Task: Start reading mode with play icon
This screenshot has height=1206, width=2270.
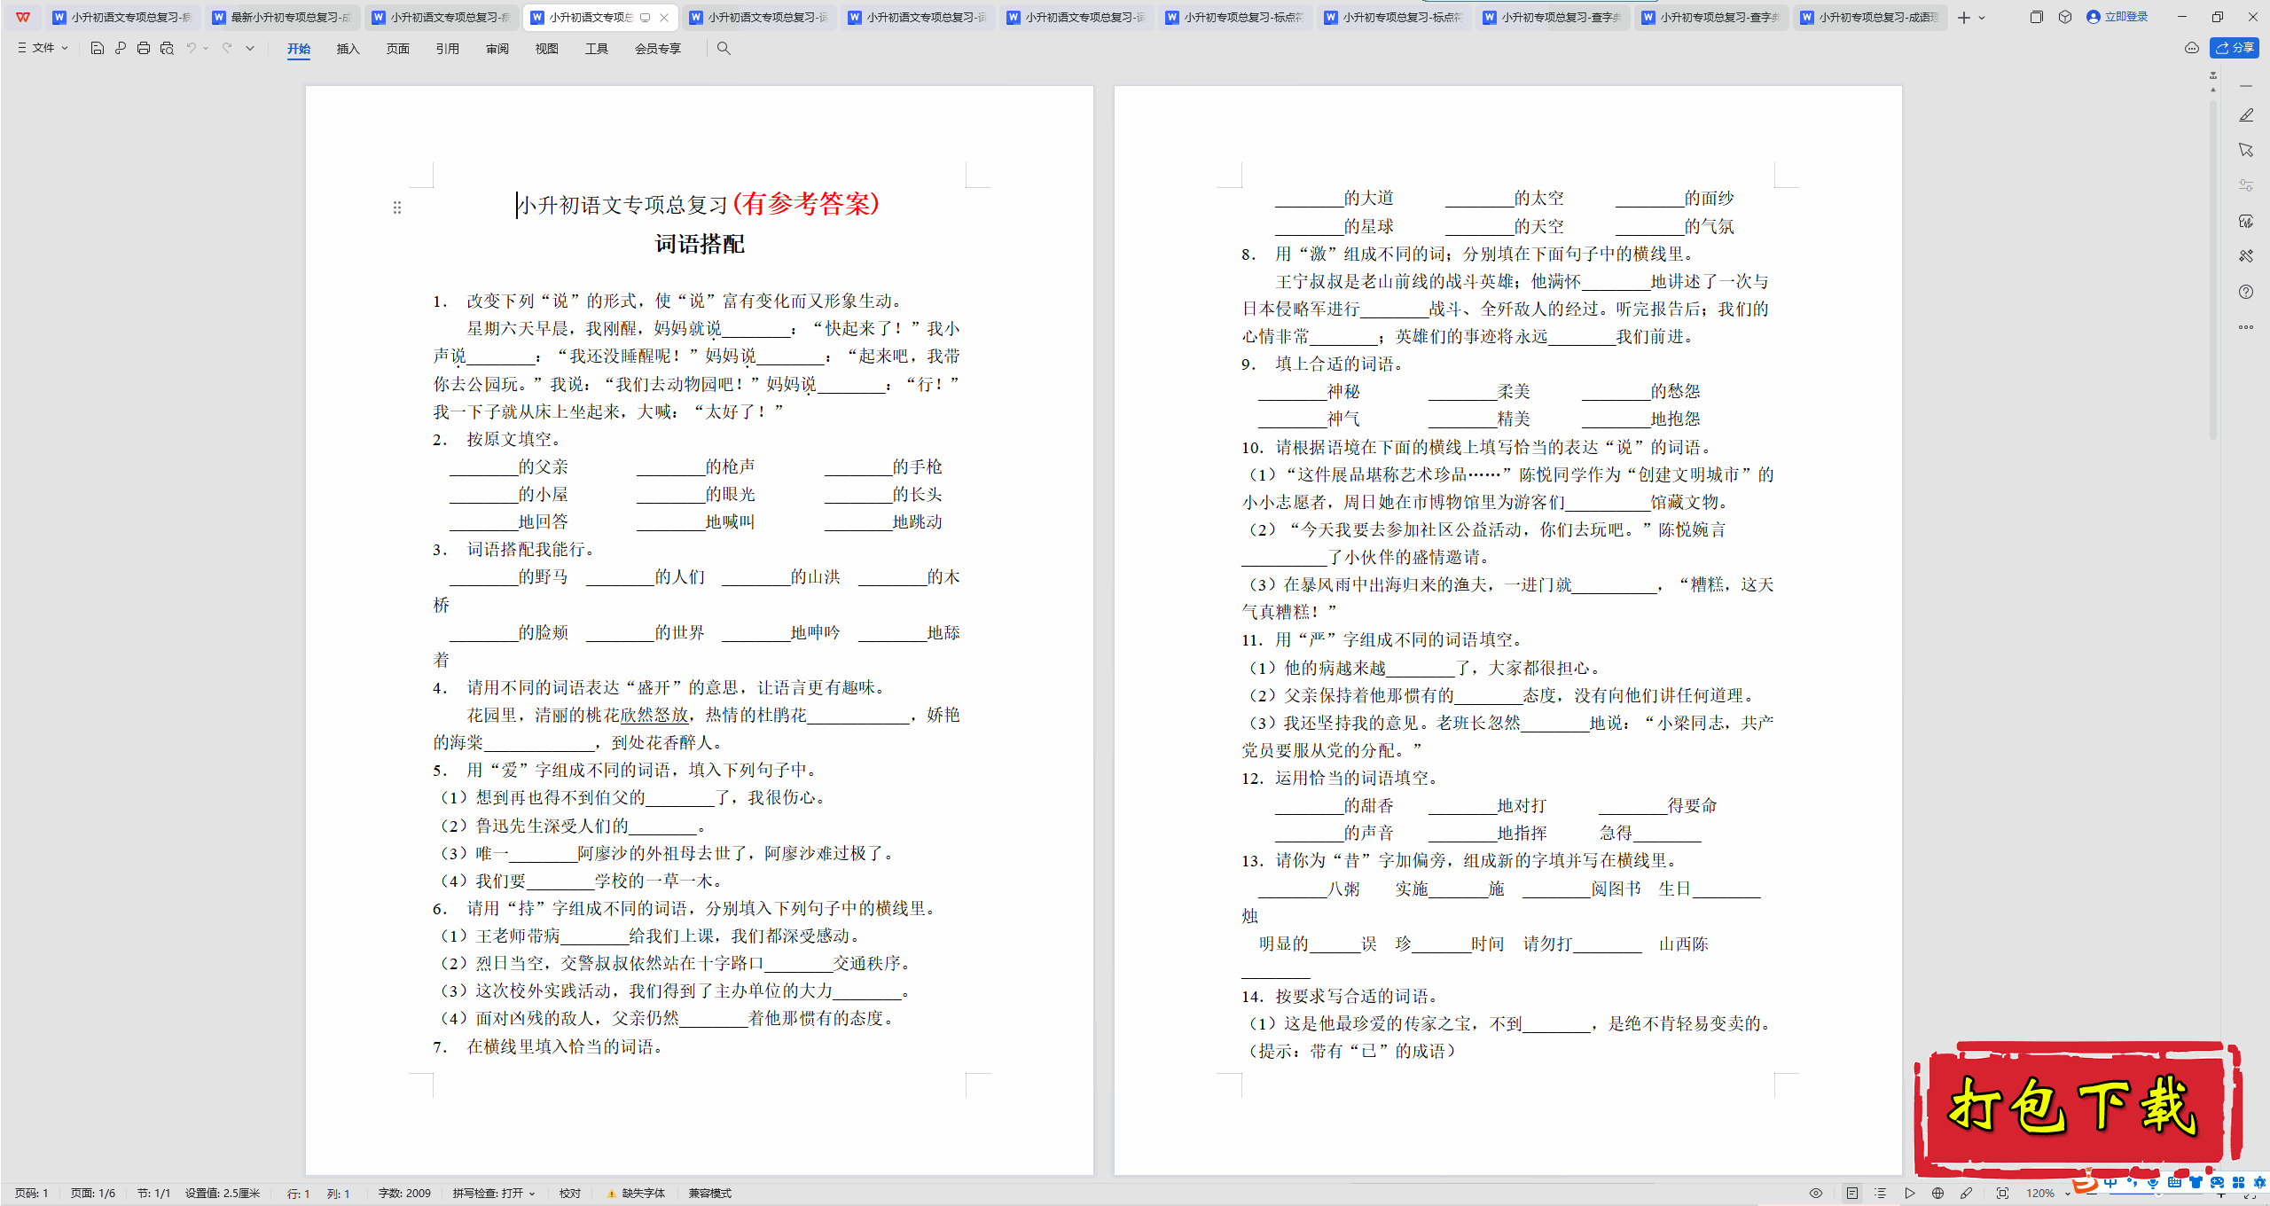Action: point(1909,1194)
